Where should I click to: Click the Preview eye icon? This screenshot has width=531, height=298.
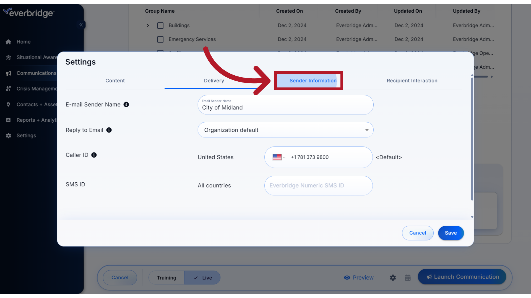[x=347, y=278]
